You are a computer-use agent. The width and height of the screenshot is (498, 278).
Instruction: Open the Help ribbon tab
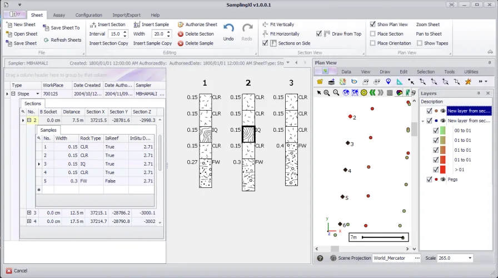click(x=155, y=15)
